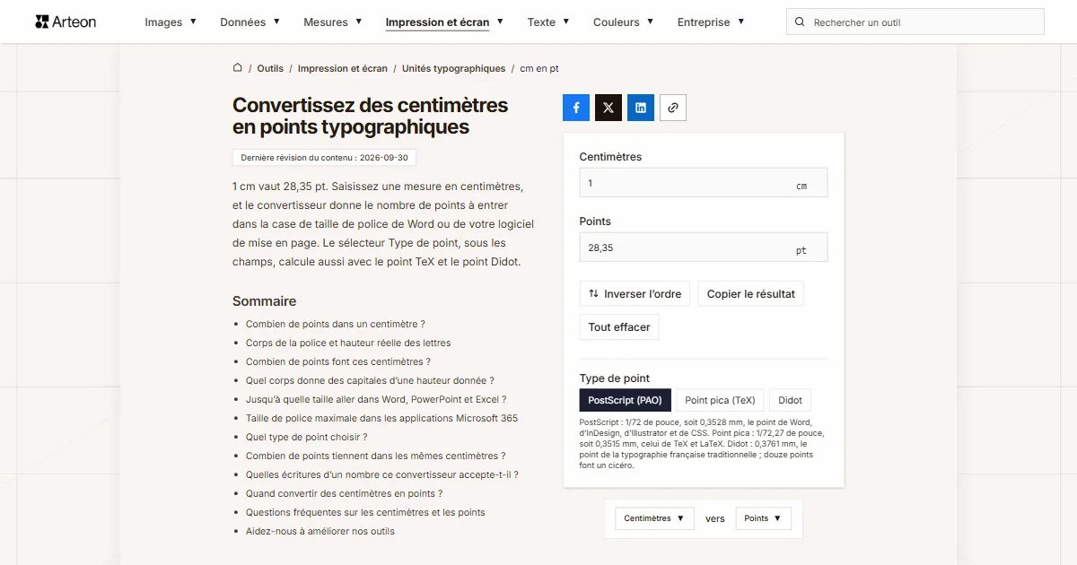The width and height of the screenshot is (1077, 565).
Task: Open Unités typographiques breadcrumb link
Action: click(x=454, y=68)
